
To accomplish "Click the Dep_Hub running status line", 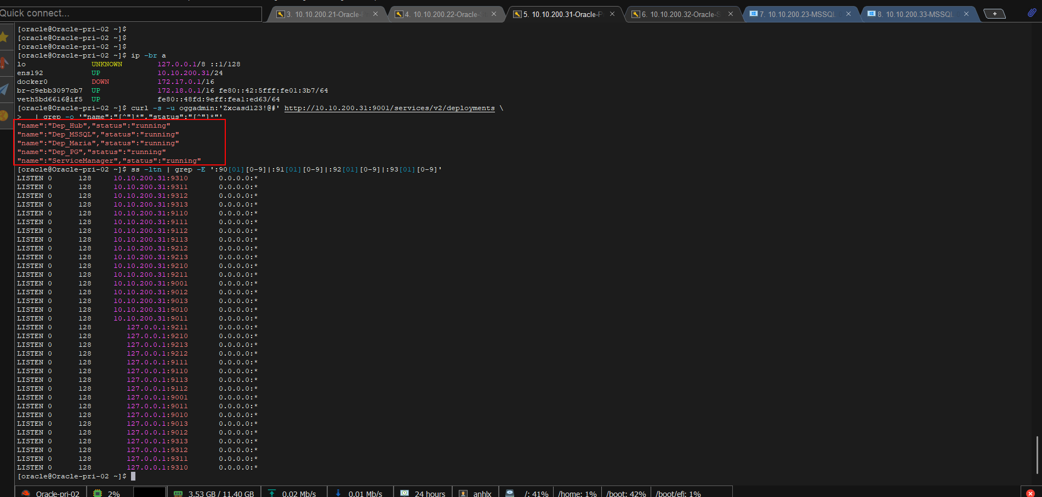I will click(x=94, y=125).
